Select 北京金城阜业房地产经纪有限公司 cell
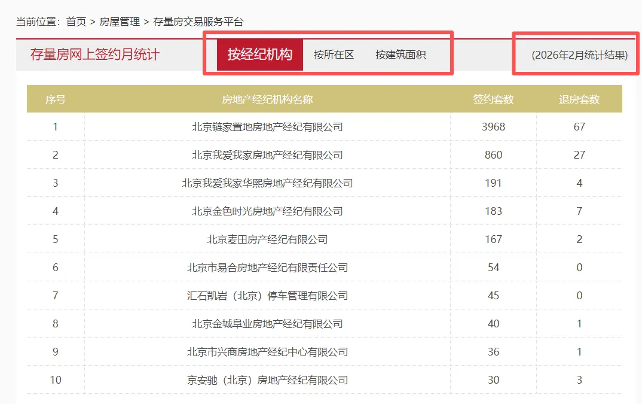This screenshot has width=642, height=404. [267, 324]
